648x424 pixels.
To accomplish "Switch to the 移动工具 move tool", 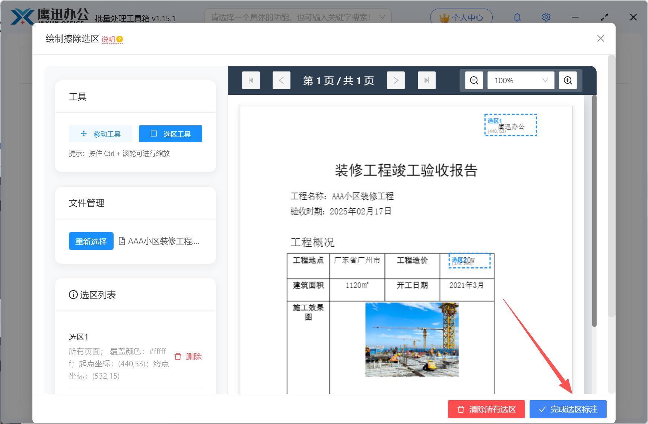I will point(100,134).
